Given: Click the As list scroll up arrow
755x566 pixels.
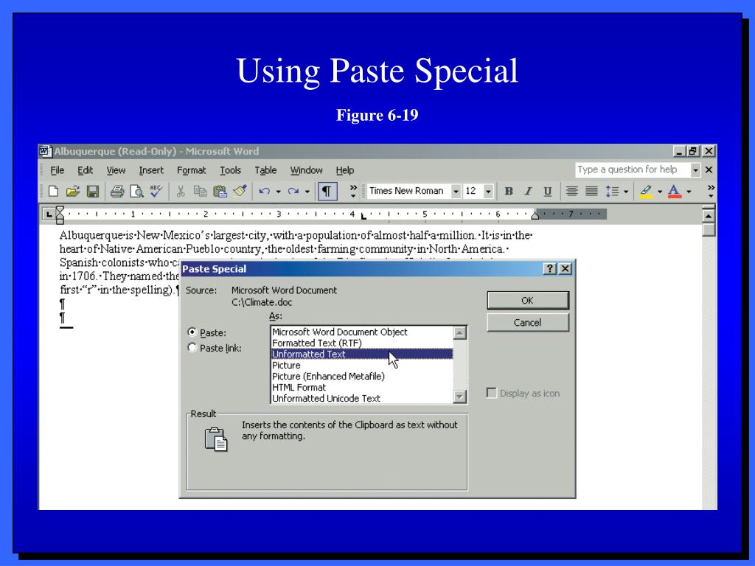Looking at the screenshot, I should click(460, 332).
